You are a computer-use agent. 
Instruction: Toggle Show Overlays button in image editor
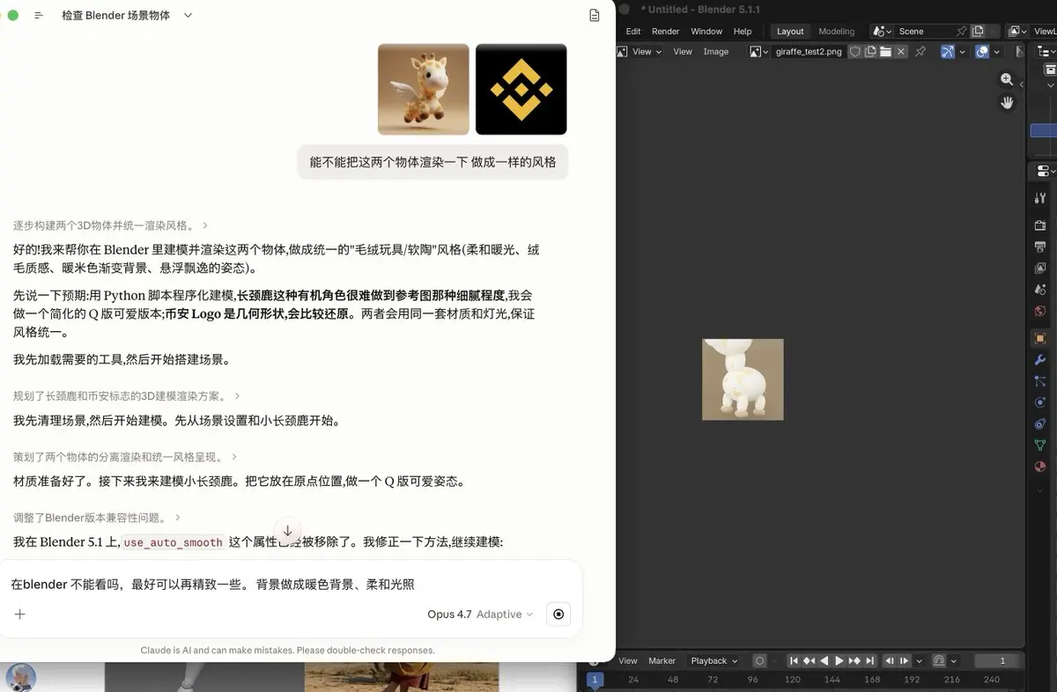982,52
